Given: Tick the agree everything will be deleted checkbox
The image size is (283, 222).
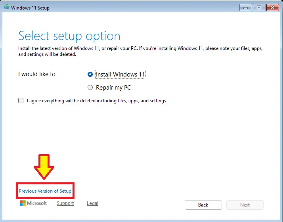Looking at the screenshot, I should [21, 101].
